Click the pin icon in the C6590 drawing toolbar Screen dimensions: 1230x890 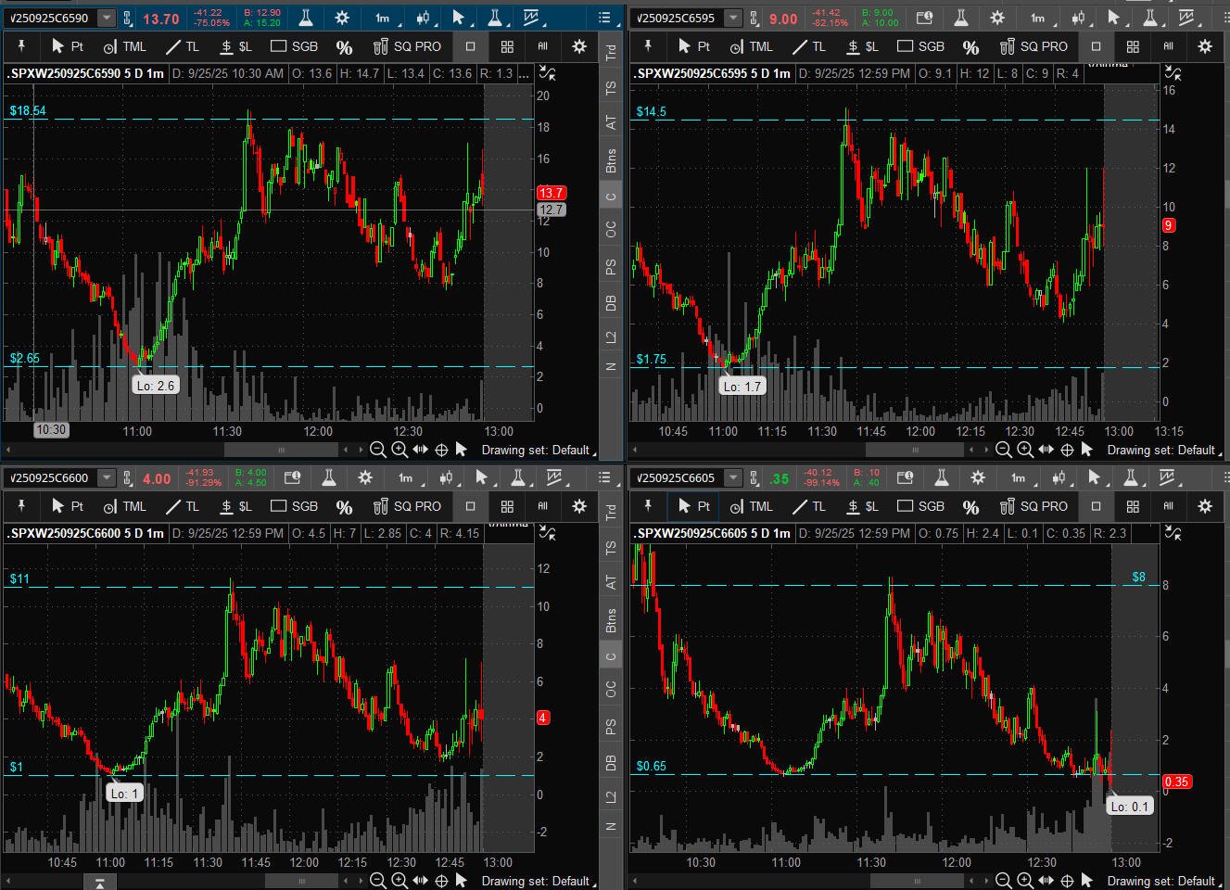point(21,46)
